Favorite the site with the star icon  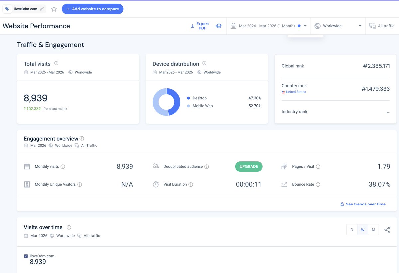(54, 9)
